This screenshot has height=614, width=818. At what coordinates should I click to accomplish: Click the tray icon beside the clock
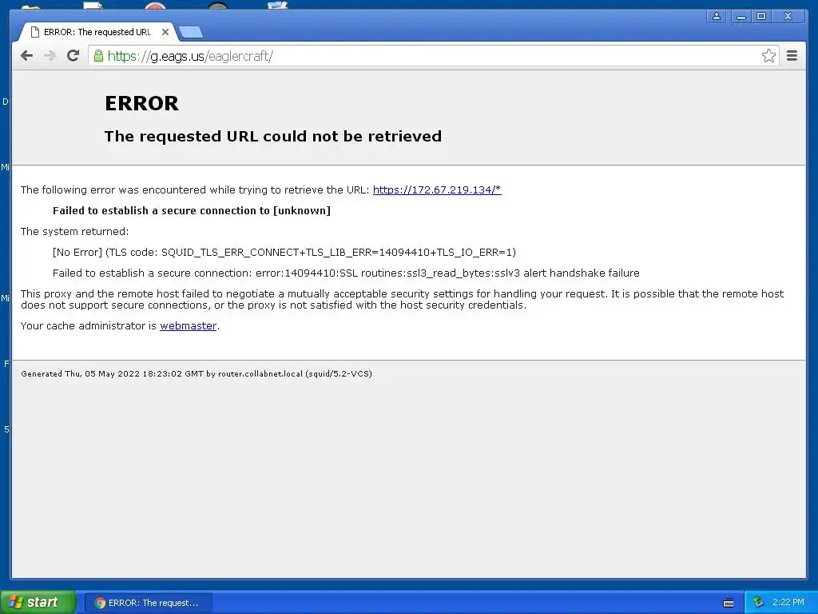(x=759, y=602)
